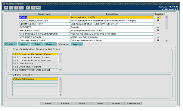
Task: Go to first record with << button
Action: point(6,8)
